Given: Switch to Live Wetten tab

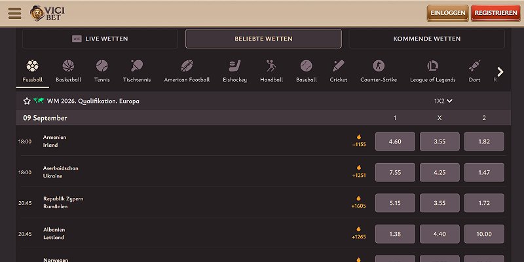Looking at the screenshot, I should pos(100,39).
